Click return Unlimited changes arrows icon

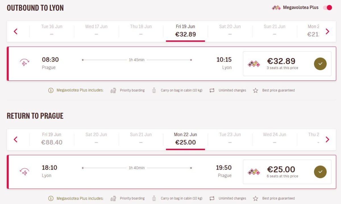212,198
